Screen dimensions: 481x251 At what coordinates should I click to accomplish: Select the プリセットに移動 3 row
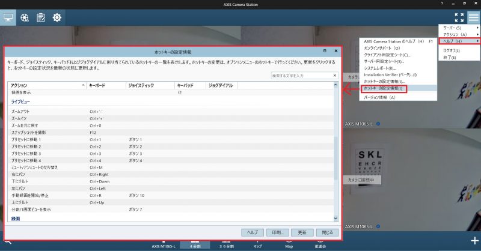coord(171,154)
